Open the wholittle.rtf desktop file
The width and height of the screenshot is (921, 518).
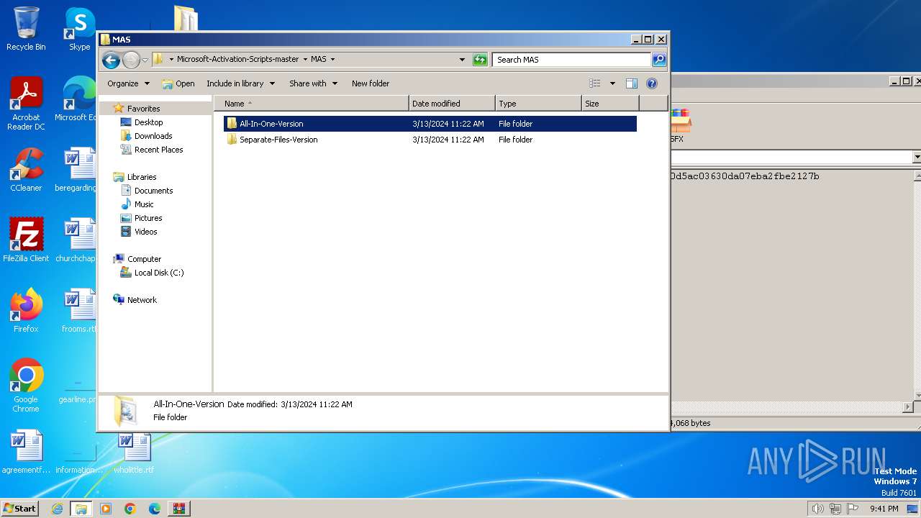(134, 452)
